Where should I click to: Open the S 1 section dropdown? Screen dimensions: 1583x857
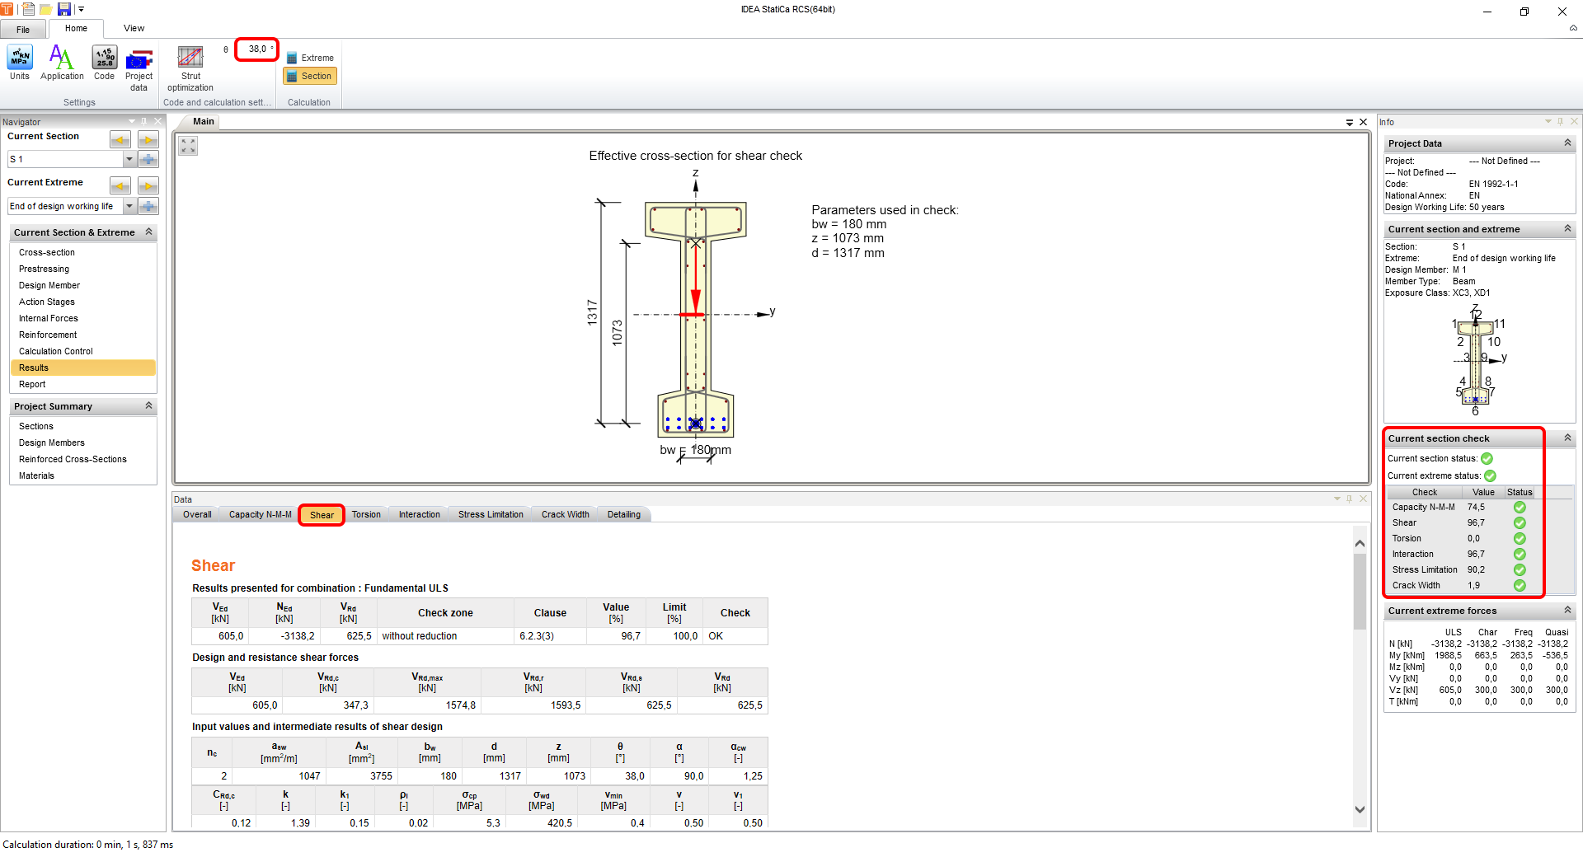pos(129,159)
